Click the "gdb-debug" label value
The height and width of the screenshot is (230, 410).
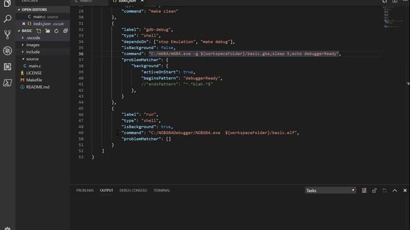(x=158, y=30)
